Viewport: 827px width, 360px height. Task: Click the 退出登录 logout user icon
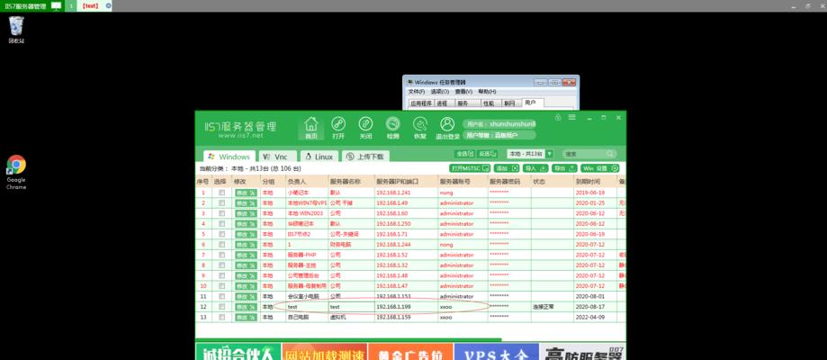point(447,124)
